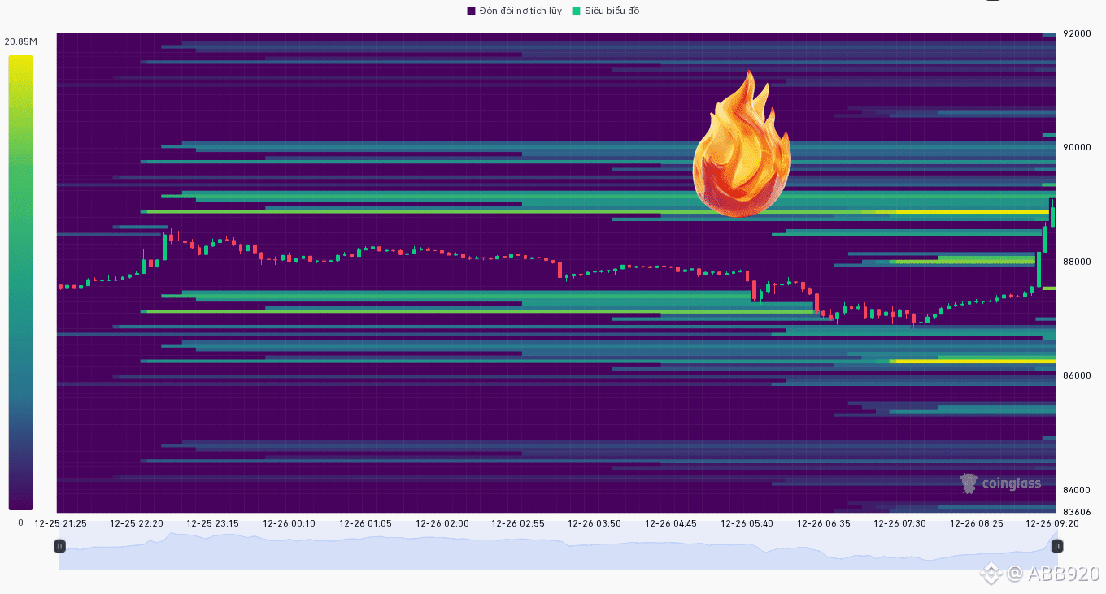
Task: Click the 12-26 01:05 time axis label
Action: 365,523
